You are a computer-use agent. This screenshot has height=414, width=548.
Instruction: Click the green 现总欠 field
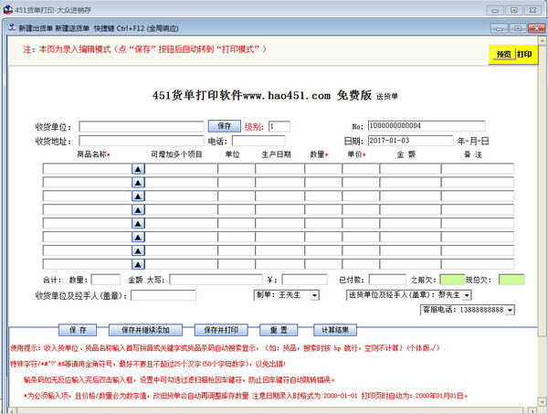click(511, 280)
